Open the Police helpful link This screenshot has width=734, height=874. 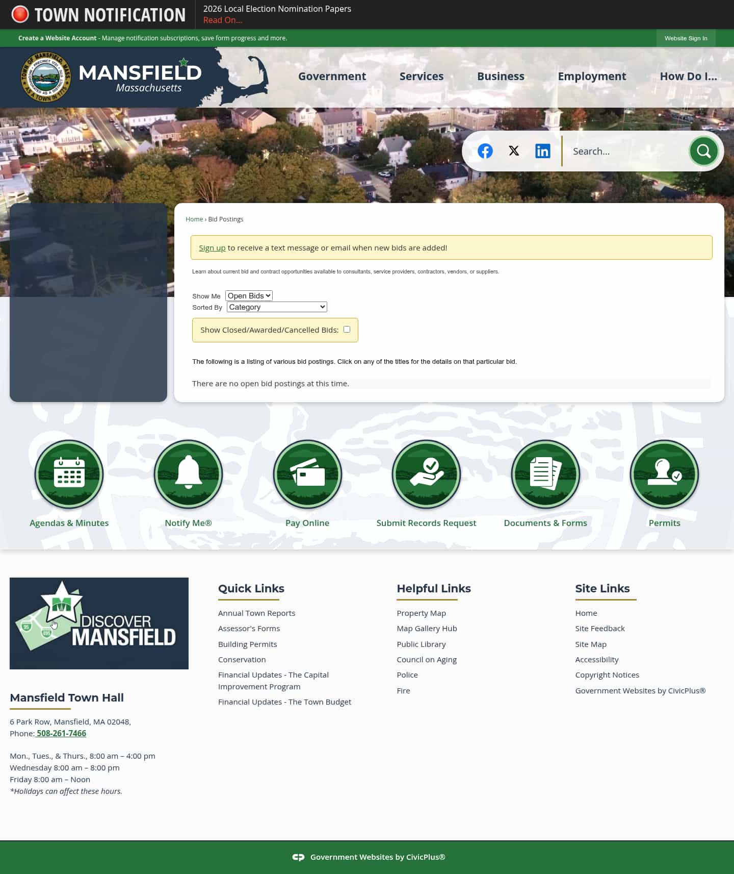[x=407, y=675]
